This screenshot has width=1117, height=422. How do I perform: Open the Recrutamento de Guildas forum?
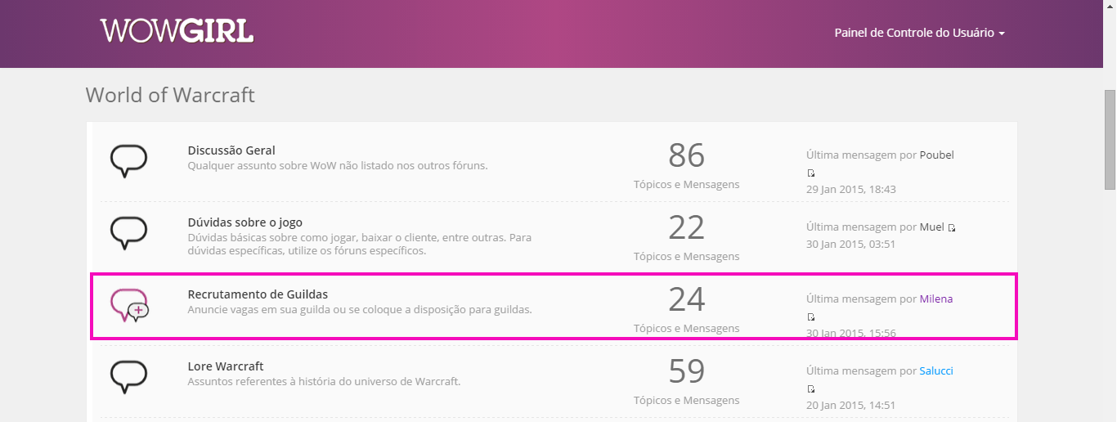(x=258, y=294)
